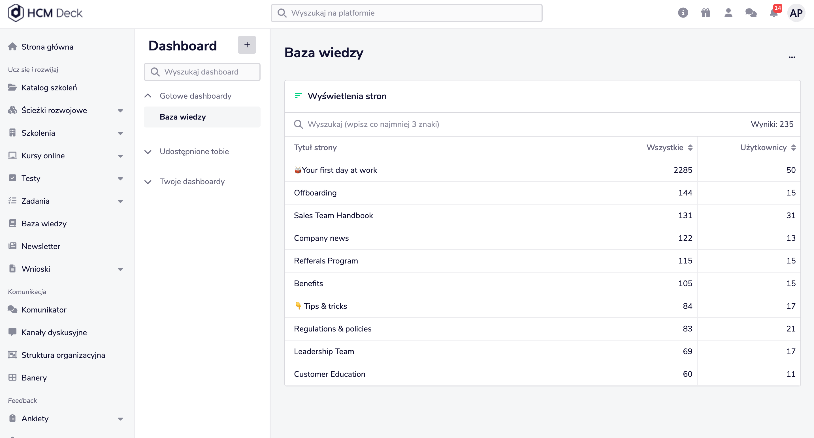Expand Twoje dashboardy section
The image size is (814, 438).
point(148,182)
